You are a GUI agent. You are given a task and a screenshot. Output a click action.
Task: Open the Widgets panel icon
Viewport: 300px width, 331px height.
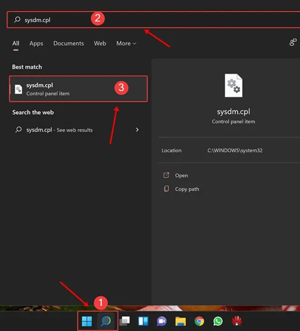(143, 322)
